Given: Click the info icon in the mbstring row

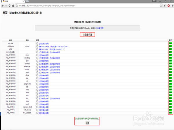Looking at the screenshot, I should click(x=37, y=58).
